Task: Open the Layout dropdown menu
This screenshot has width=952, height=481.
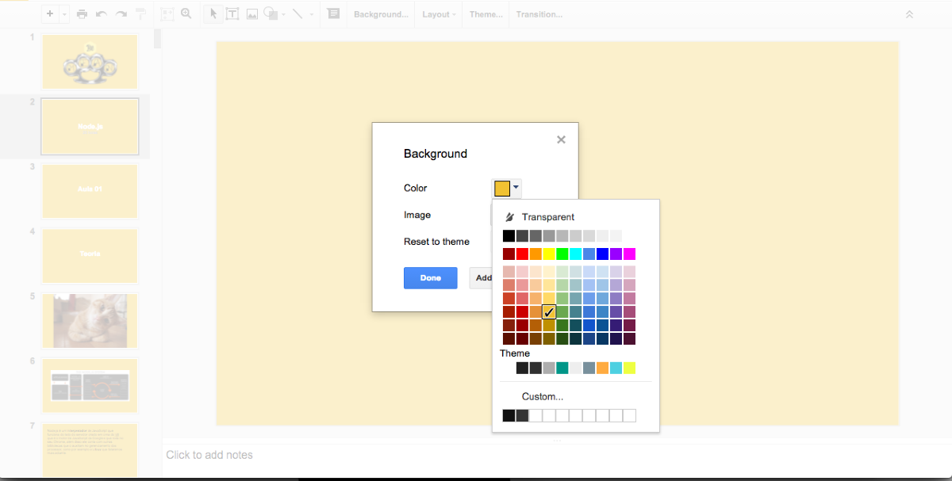Action: 439,14
